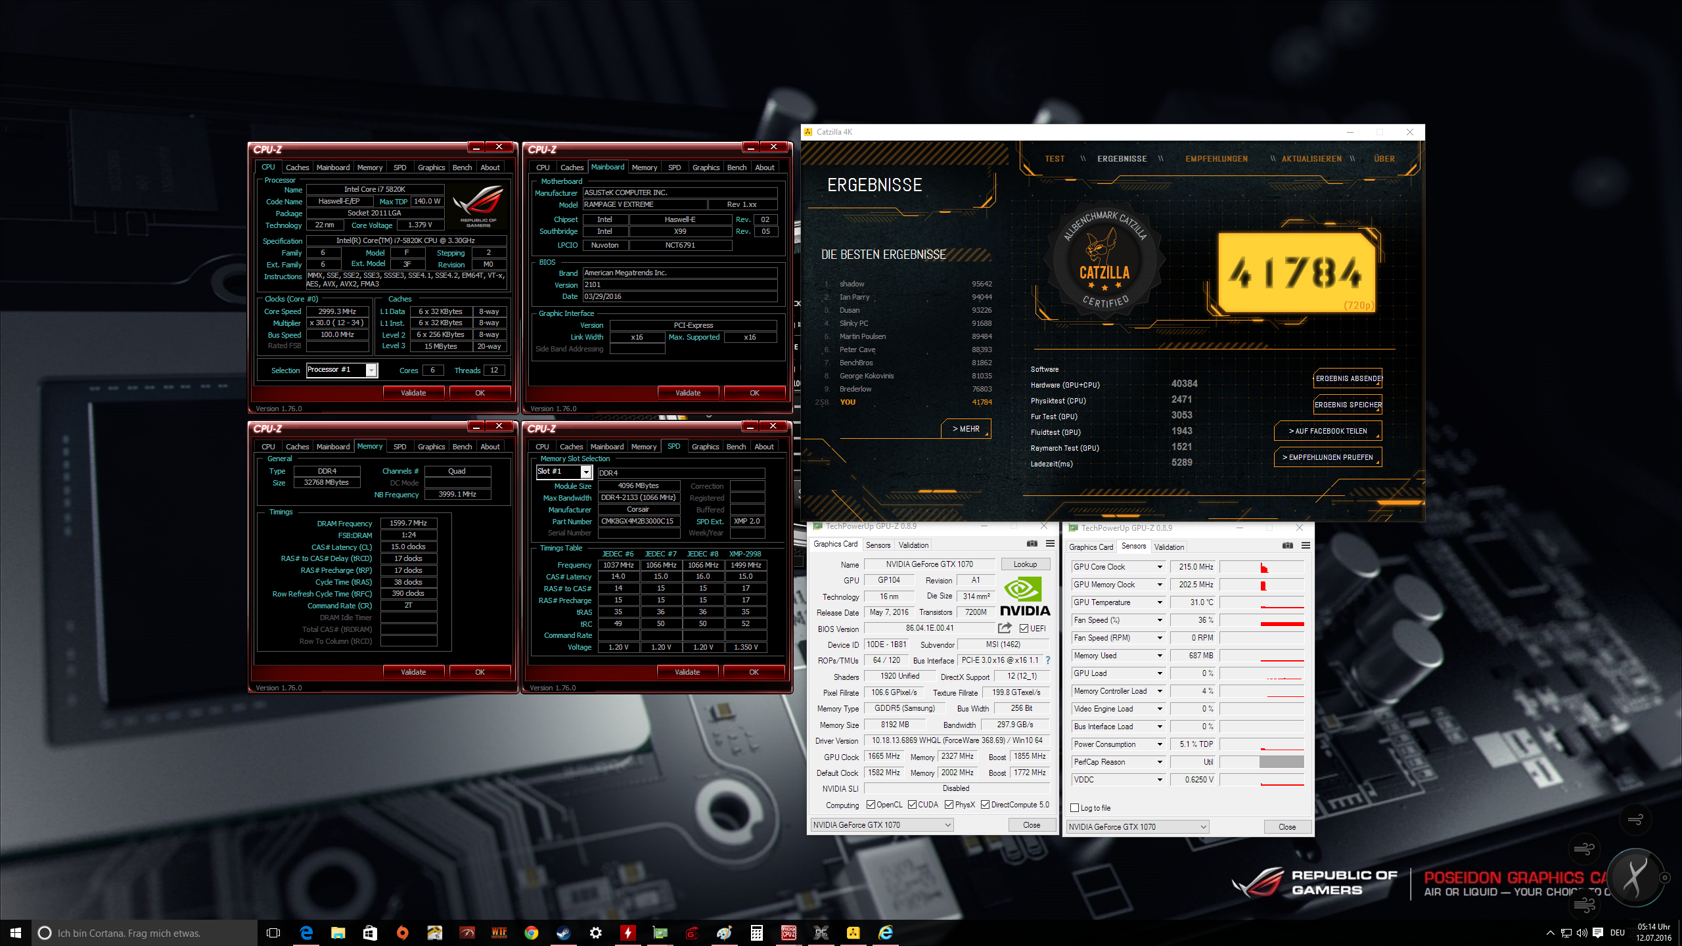Screen dimensions: 1682x946
Task: Switch to ROG CPU-Z taskbar icon
Action: coord(789,933)
